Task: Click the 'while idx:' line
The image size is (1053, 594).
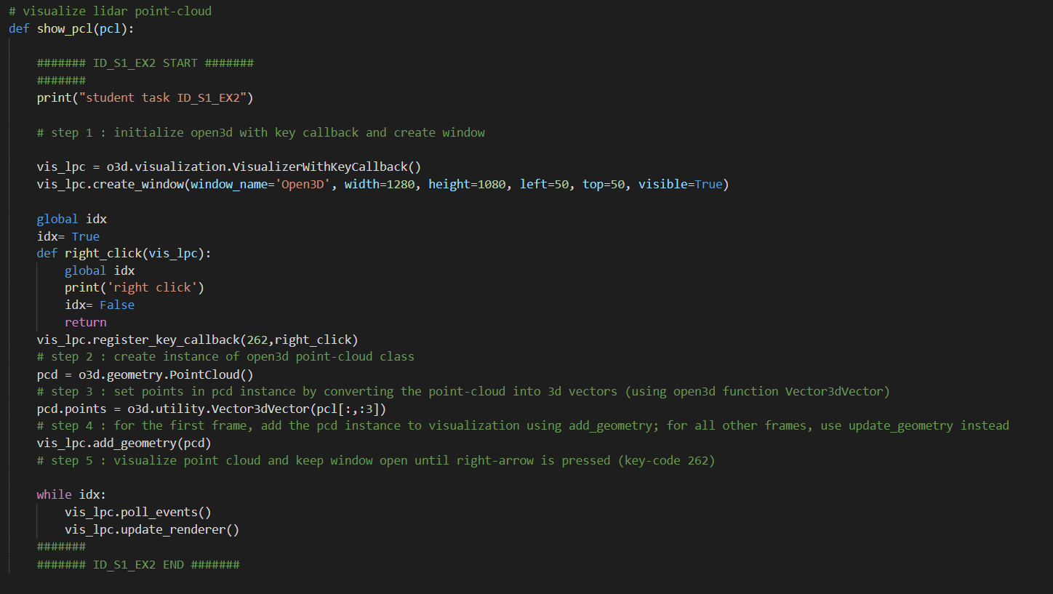Action: (72, 495)
